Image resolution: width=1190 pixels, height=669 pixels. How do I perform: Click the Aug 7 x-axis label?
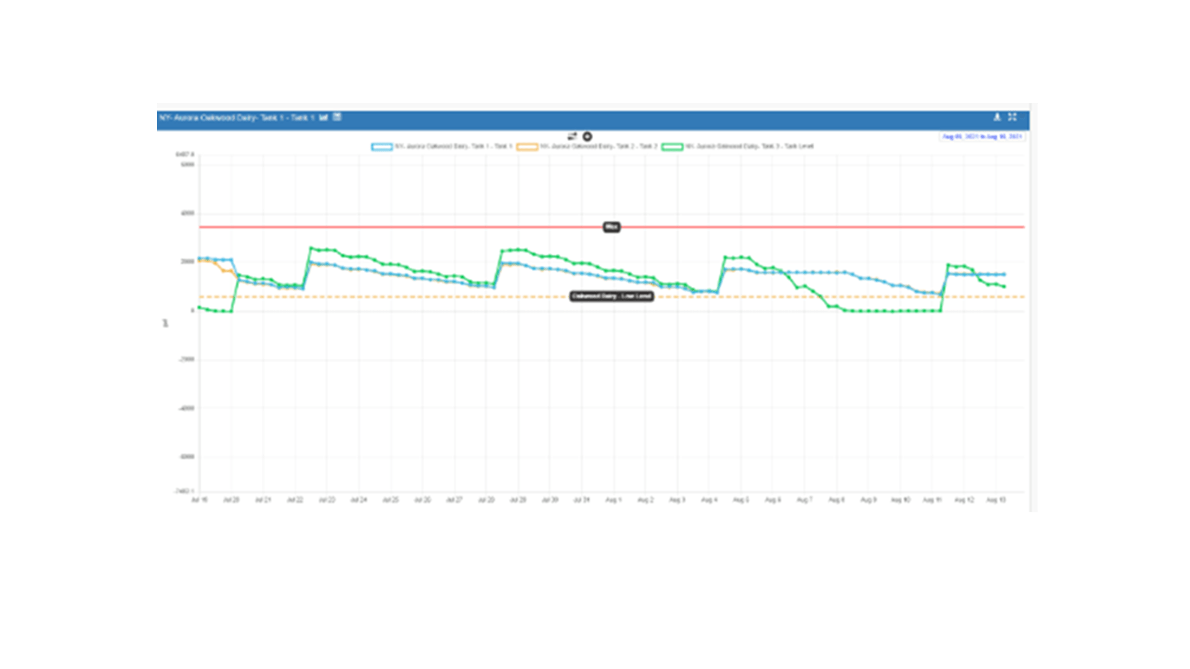tap(804, 500)
